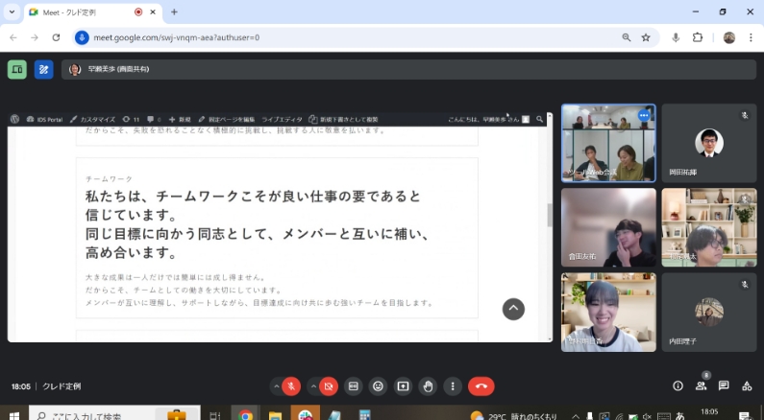764x420 pixels.
Task: Raise hand in the meeting
Action: 428,386
